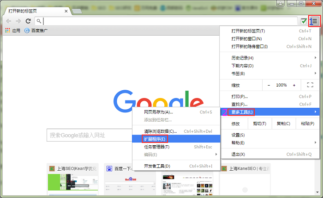The image size is (323, 198).
Task: Click the 剪切(T) button
Action: (x=260, y=124)
